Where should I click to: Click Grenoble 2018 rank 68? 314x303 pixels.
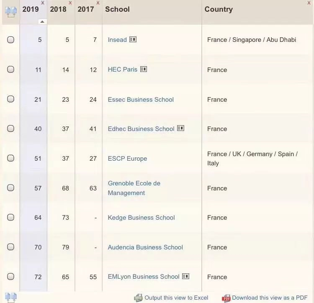(x=65, y=188)
